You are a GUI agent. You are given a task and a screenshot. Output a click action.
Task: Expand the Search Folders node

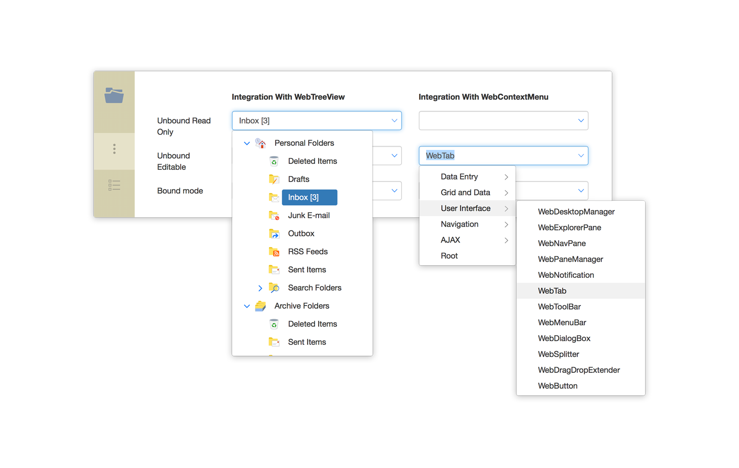tap(260, 288)
